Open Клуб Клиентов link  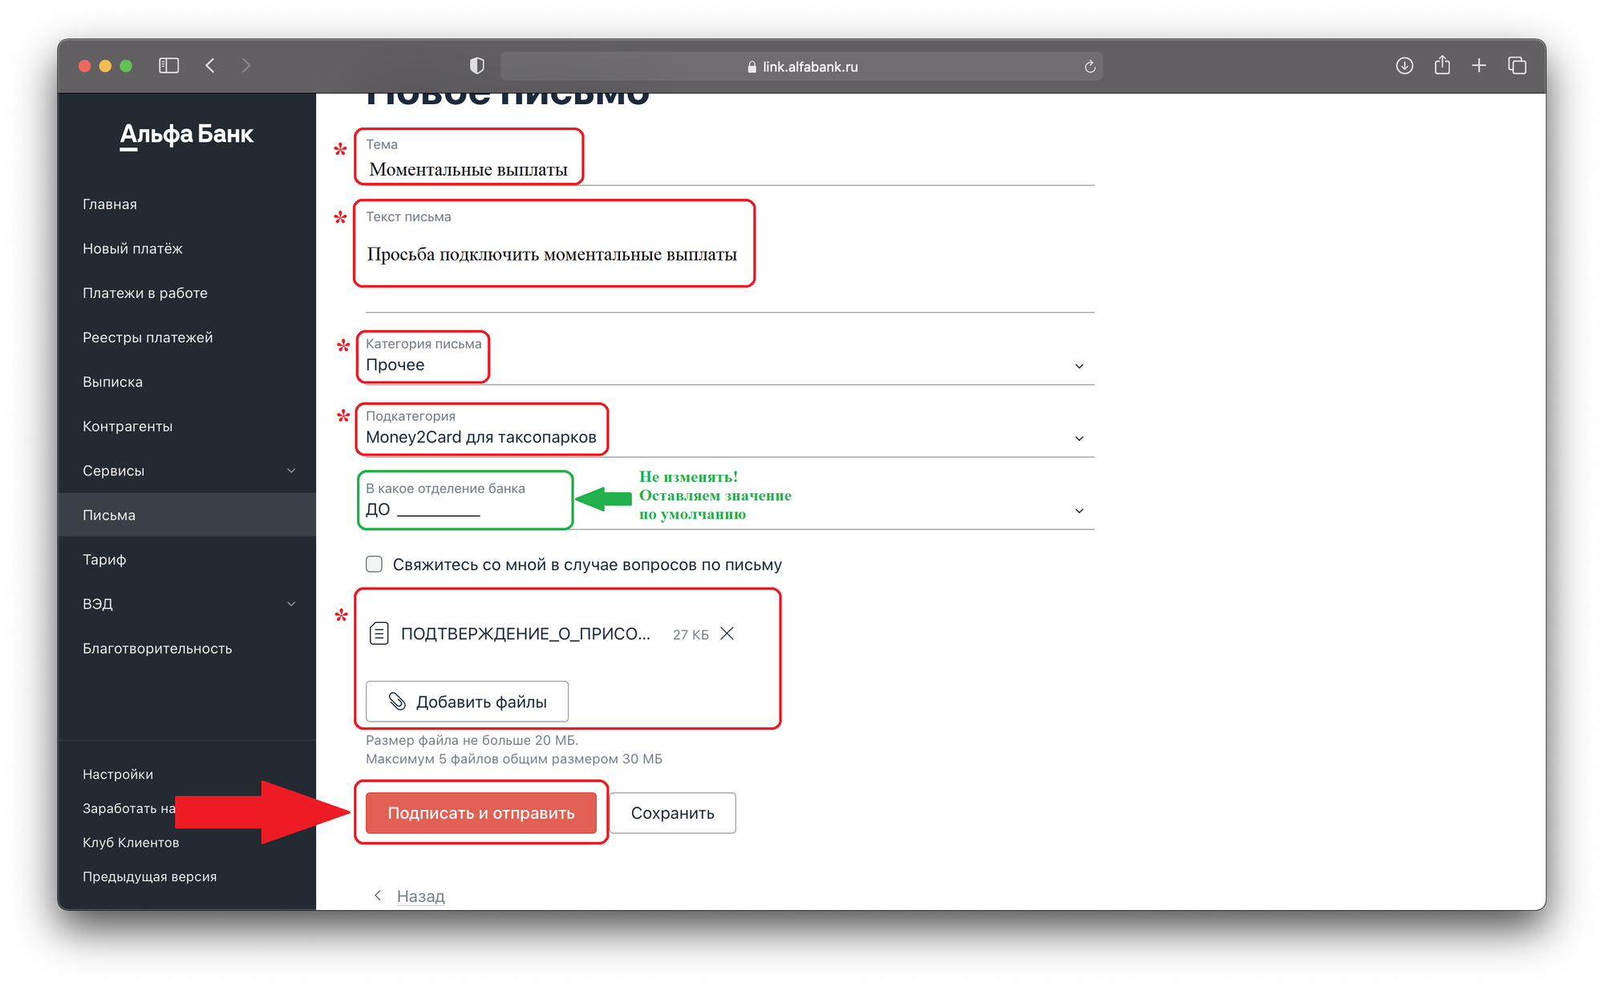pyautogui.click(x=131, y=843)
